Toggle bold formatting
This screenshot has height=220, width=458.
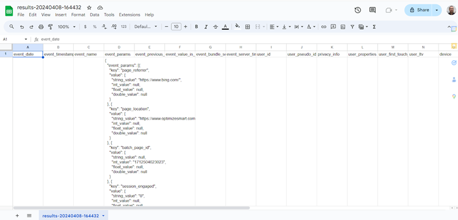pos(196,27)
